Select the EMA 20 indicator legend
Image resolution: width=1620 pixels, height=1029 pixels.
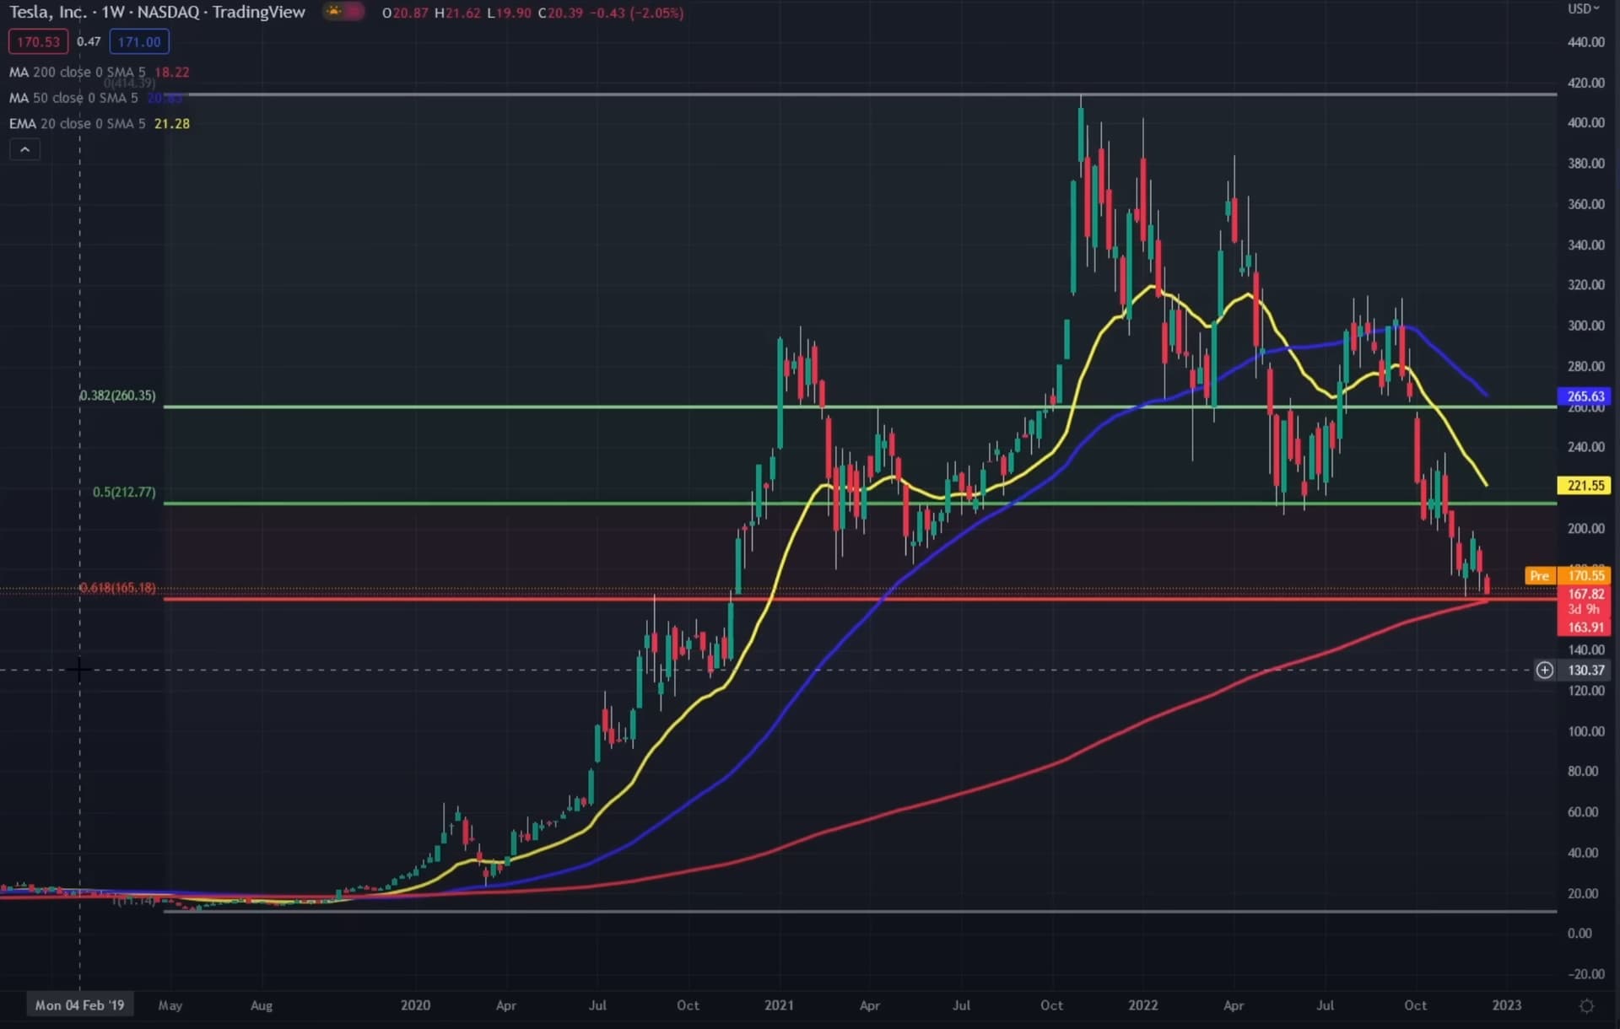click(76, 124)
